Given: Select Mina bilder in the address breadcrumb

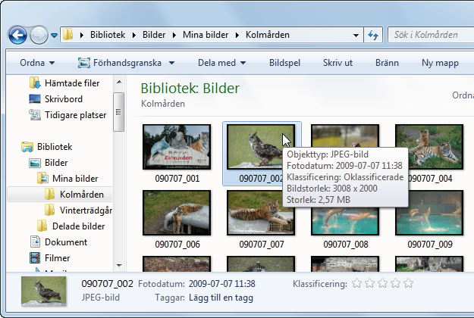Looking at the screenshot, I should pos(206,35).
